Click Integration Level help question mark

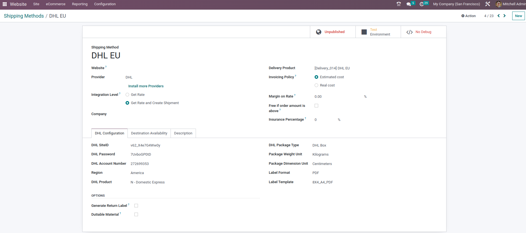(x=120, y=94)
